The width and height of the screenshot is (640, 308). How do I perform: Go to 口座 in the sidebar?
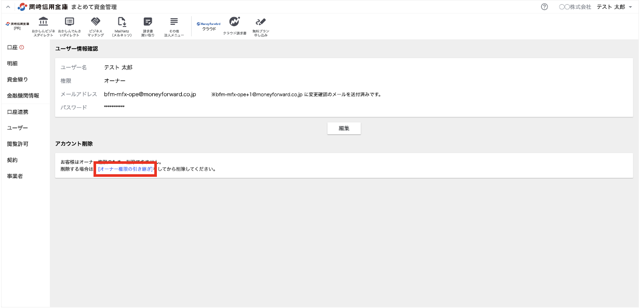(12, 47)
